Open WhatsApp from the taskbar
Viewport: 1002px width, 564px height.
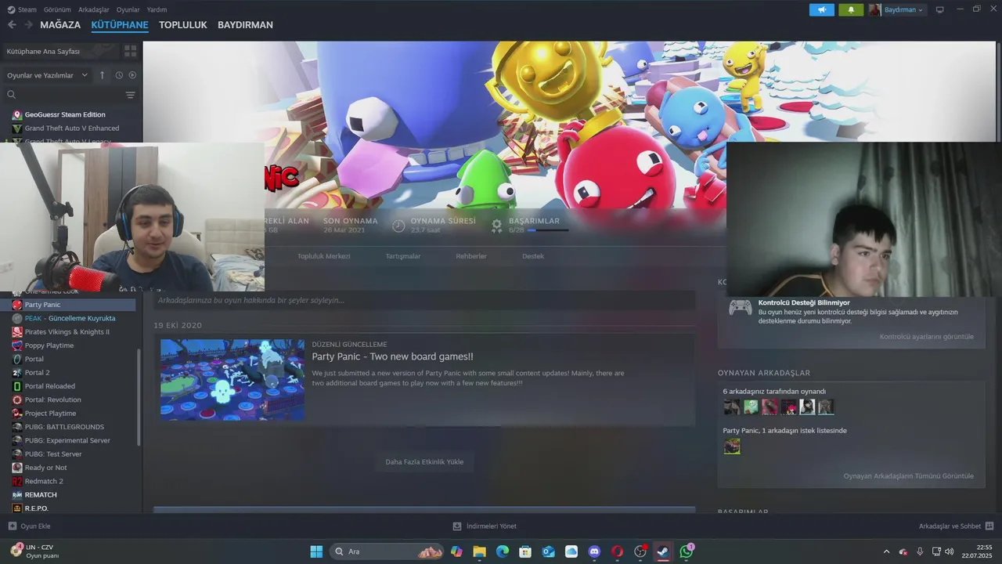tap(687, 551)
